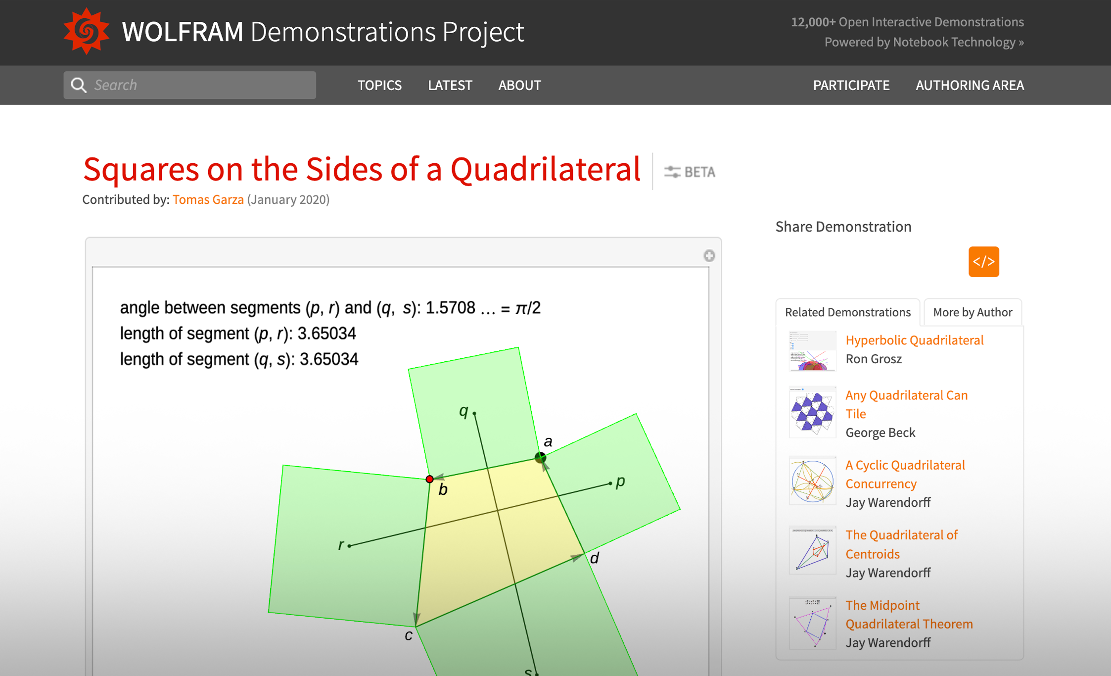Open the LATEST menu item
Image resolution: width=1111 pixels, height=676 pixels.
coord(450,85)
